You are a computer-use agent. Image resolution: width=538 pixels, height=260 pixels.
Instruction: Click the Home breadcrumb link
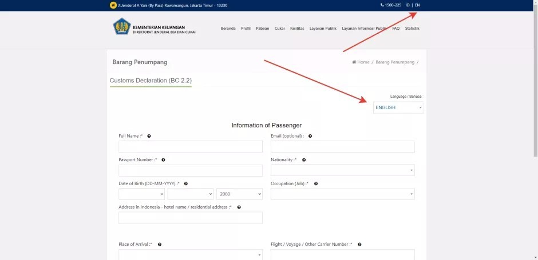point(363,62)
